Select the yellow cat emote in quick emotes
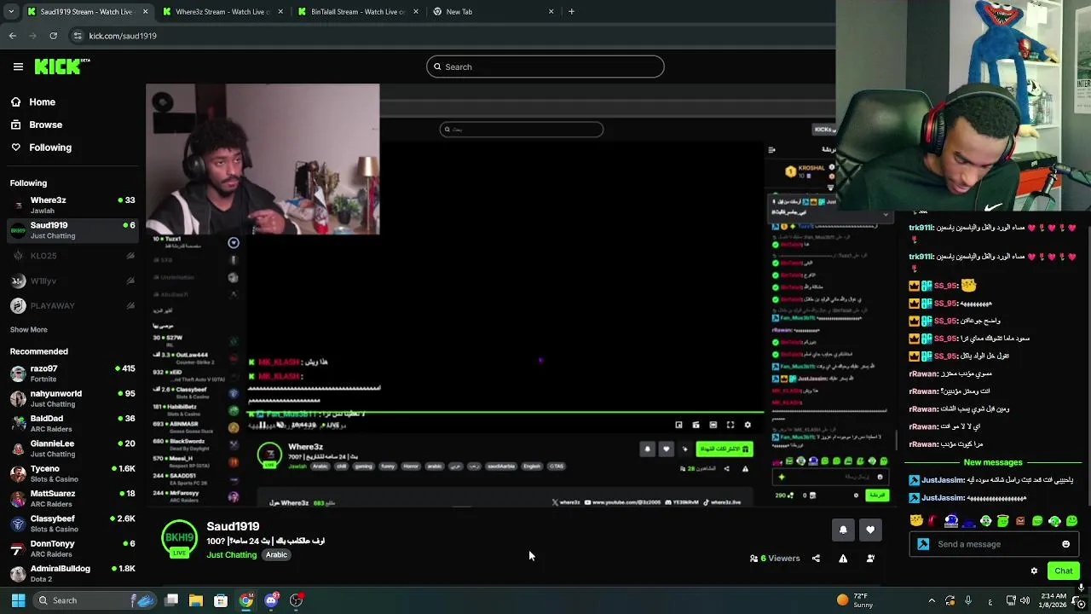 (916, 520)
